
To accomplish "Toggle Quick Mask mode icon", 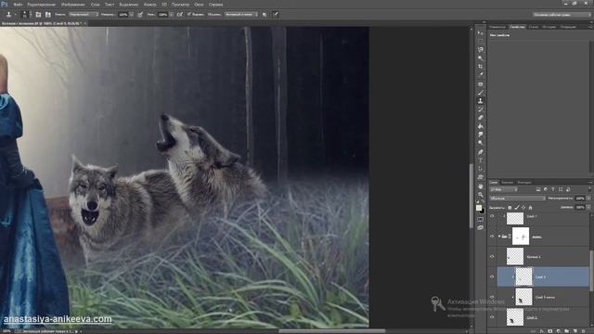I will point(481,219).
